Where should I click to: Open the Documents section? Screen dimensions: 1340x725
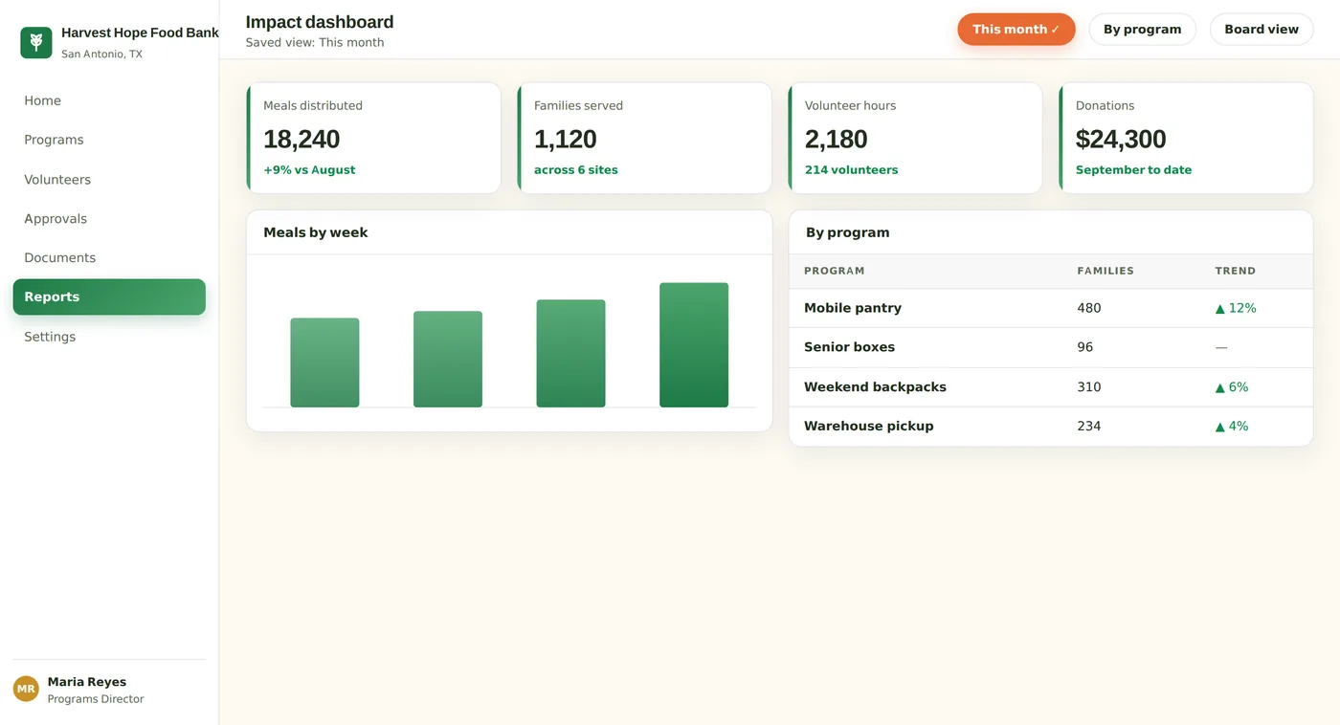[x=109, y=258]
